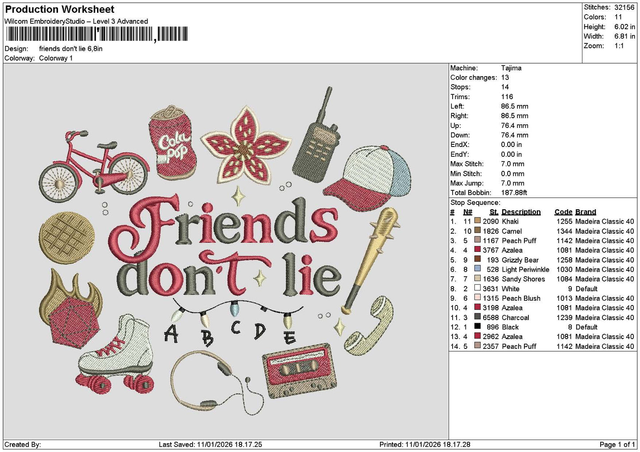Click the Light Periwinkle color swatch
640x452 pixels.
(477, 269)
